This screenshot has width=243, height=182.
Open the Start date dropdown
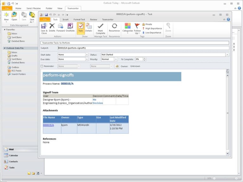tap(87, 55)
